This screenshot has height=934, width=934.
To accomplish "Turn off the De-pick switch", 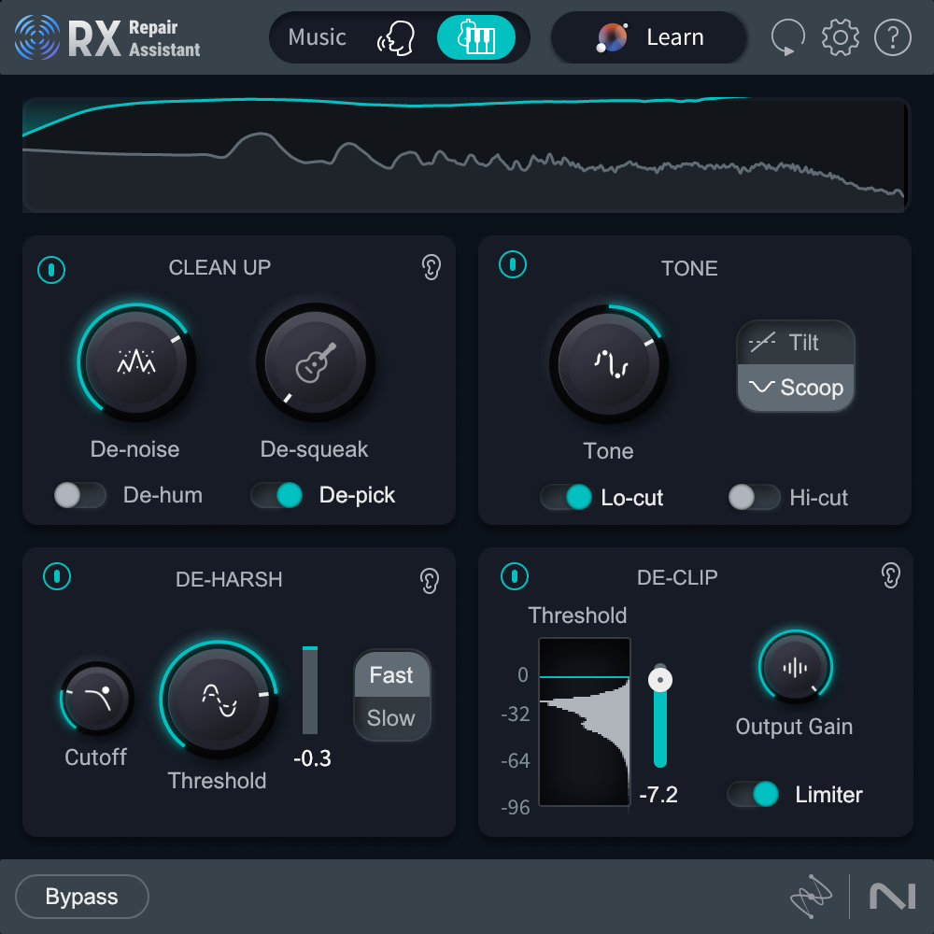I will click(277, 495).
